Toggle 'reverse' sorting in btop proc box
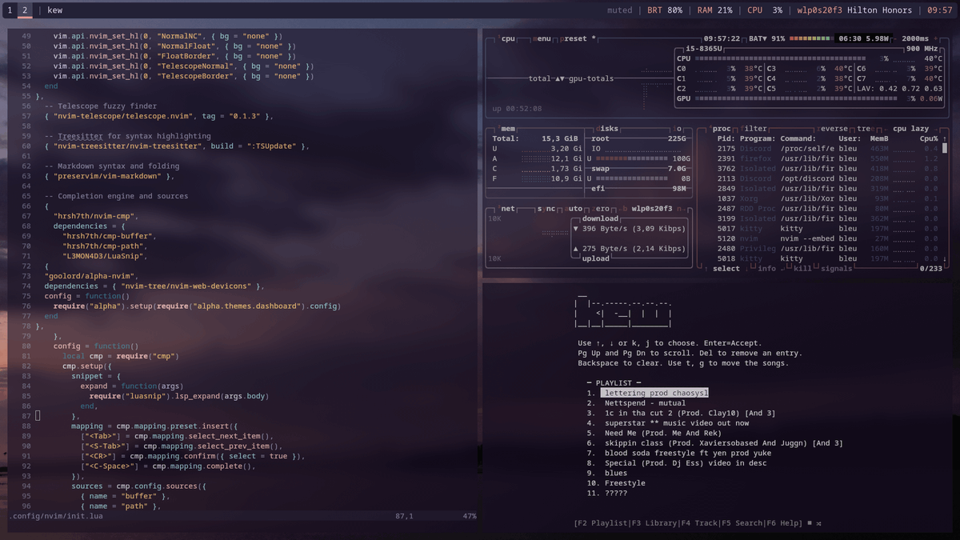Viewport: 960px width, 540px height. 832,128
